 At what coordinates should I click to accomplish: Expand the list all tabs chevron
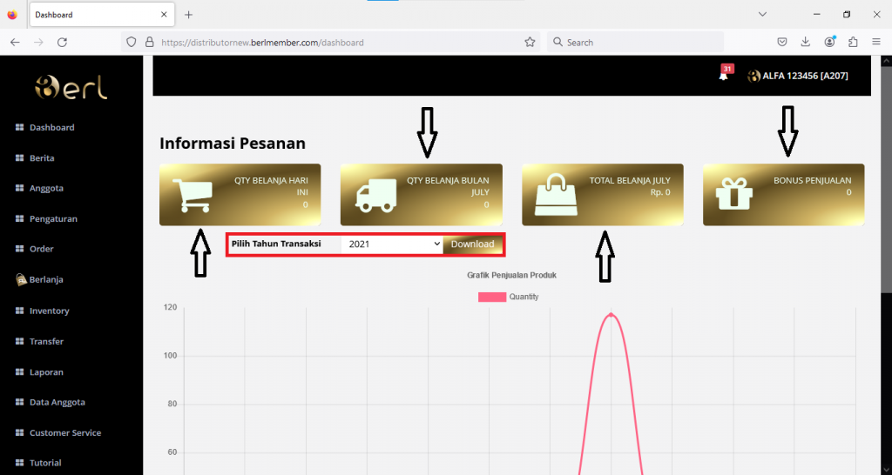[762, 15]
